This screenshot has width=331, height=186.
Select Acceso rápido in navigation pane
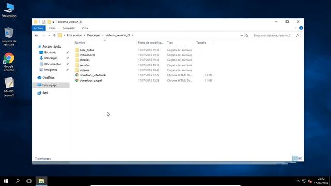52,47
